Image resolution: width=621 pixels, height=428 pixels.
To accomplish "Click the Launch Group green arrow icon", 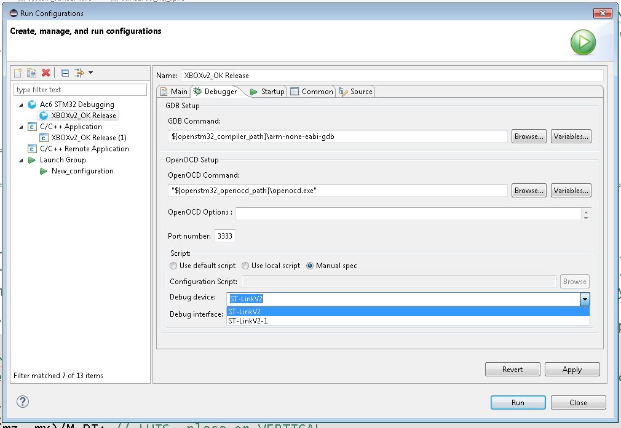I will [x=32, y=160].
